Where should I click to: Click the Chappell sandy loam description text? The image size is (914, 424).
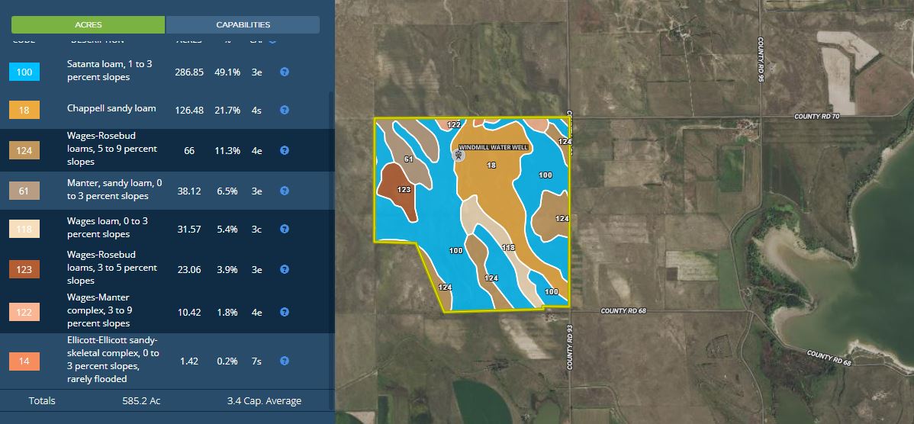[111, 108]
